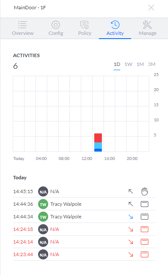Click the red door icon at 14:23:44
168x275 pixels.
145,254
